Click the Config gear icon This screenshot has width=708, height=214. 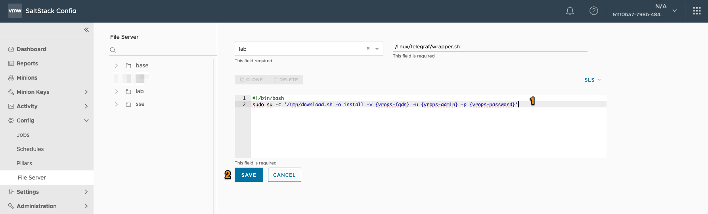point(11,120)
